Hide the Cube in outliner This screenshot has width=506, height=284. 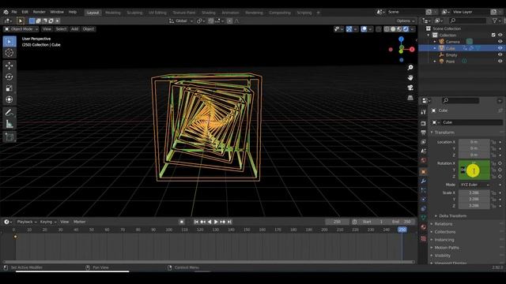point(500,48)
